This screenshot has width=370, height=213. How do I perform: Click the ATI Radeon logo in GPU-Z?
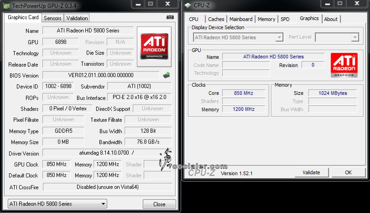click(154, 46)
